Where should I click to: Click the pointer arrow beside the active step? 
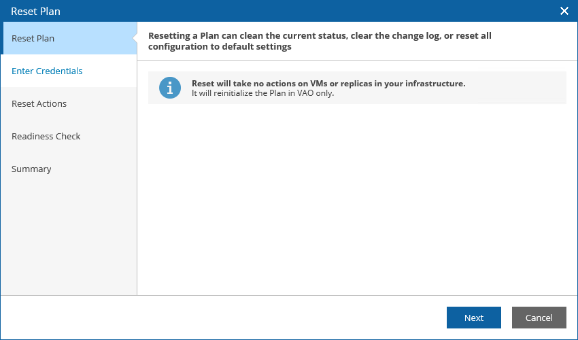point(135,38)
